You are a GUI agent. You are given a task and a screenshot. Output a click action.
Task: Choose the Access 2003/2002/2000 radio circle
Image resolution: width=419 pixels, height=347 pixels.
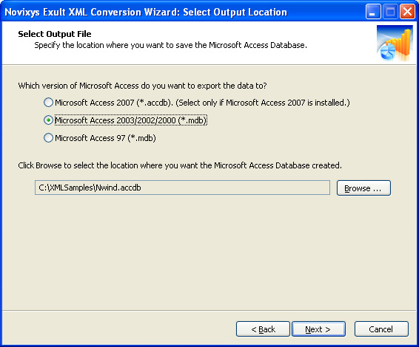48,120
